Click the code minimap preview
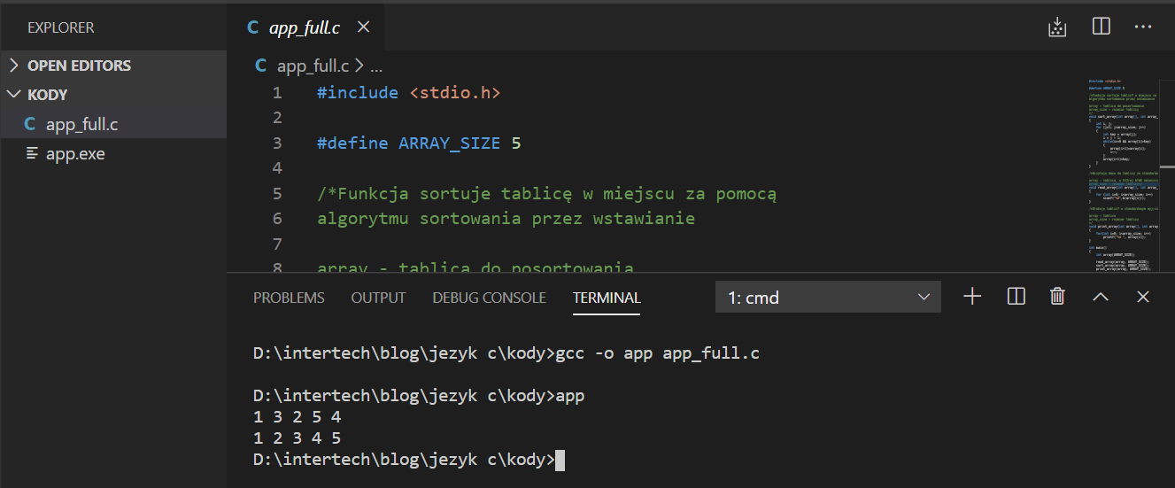The image size is (1175, 488). click(1123, 174)
